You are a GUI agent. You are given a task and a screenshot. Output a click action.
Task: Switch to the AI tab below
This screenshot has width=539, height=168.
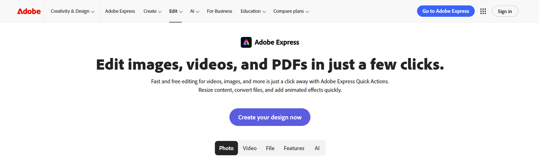pyautogui.click(x=317, y=148)
